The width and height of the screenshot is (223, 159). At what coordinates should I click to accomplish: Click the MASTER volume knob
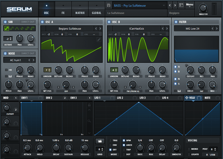(x=203, y=8)
